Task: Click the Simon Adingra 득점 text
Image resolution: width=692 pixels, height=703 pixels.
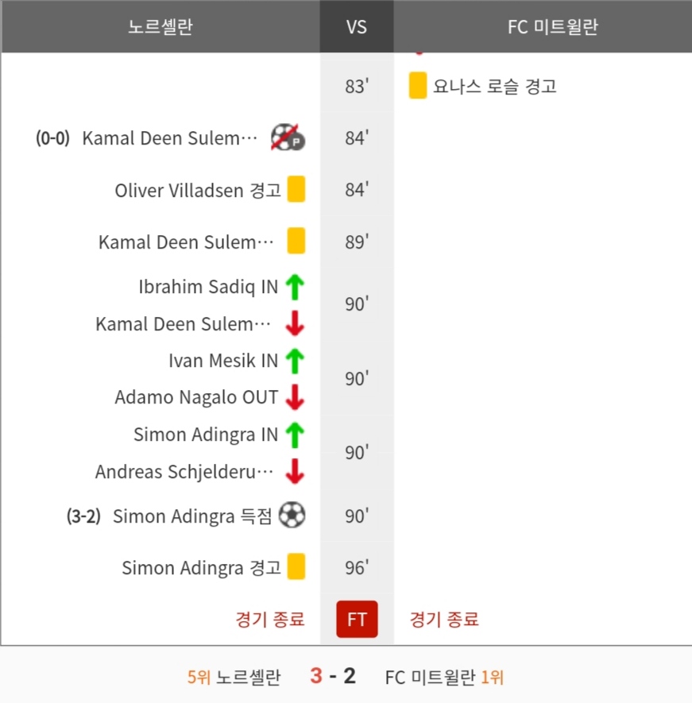Action: pyautogui.click(x=192, y=516)
